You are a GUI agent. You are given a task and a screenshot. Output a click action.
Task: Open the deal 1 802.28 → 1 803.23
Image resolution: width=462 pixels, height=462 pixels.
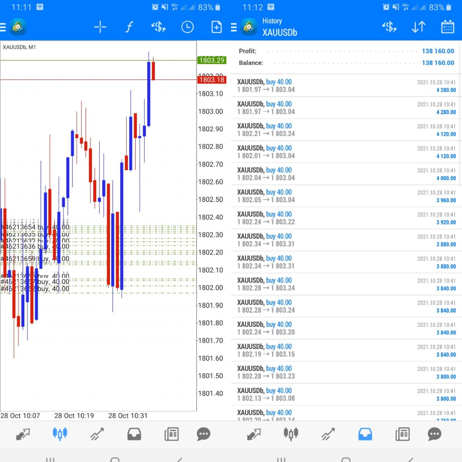(346, 372)
